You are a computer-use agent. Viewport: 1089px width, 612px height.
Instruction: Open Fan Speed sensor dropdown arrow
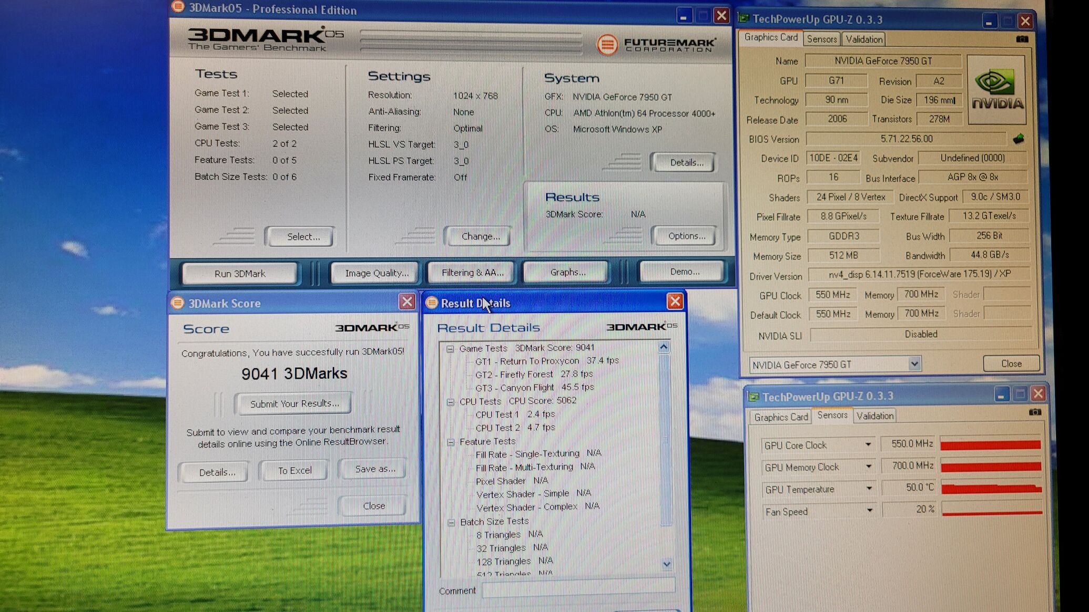pyautogui.click(x=869, y=511)
